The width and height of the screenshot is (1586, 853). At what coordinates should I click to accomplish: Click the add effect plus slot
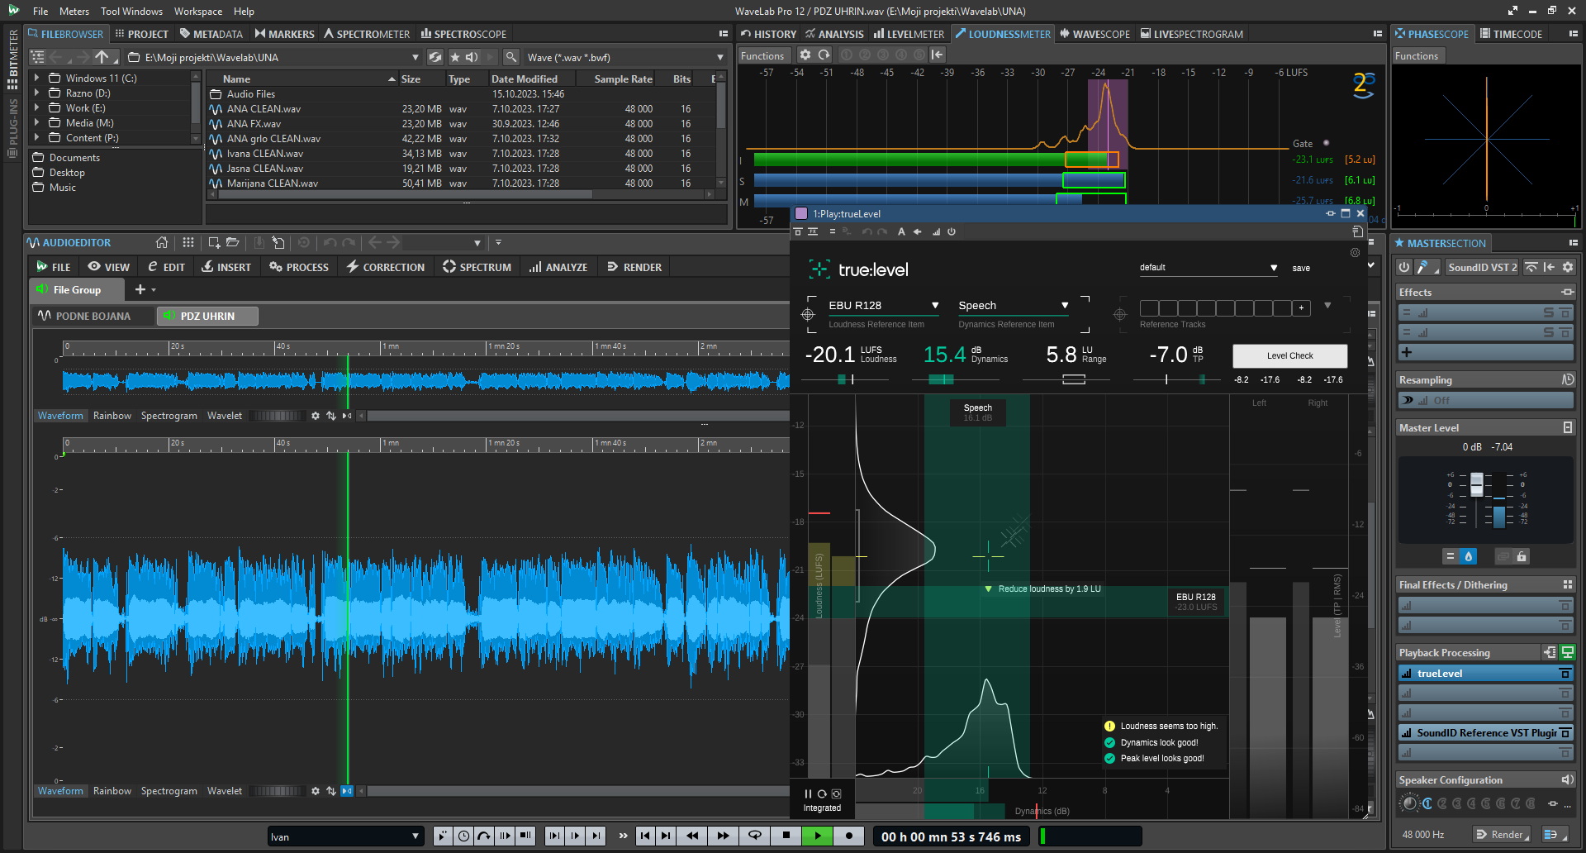(x=1407, y=352)
